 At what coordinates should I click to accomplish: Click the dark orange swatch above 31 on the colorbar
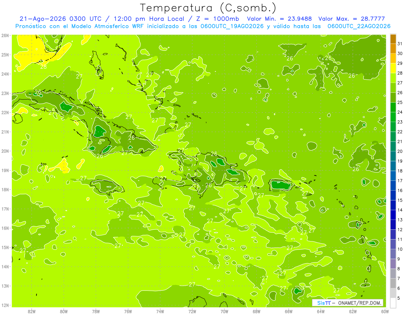point(393,39)
